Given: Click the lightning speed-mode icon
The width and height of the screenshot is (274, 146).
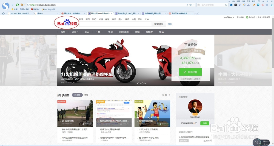Looking at the screenshot, I should pos(187,5).
